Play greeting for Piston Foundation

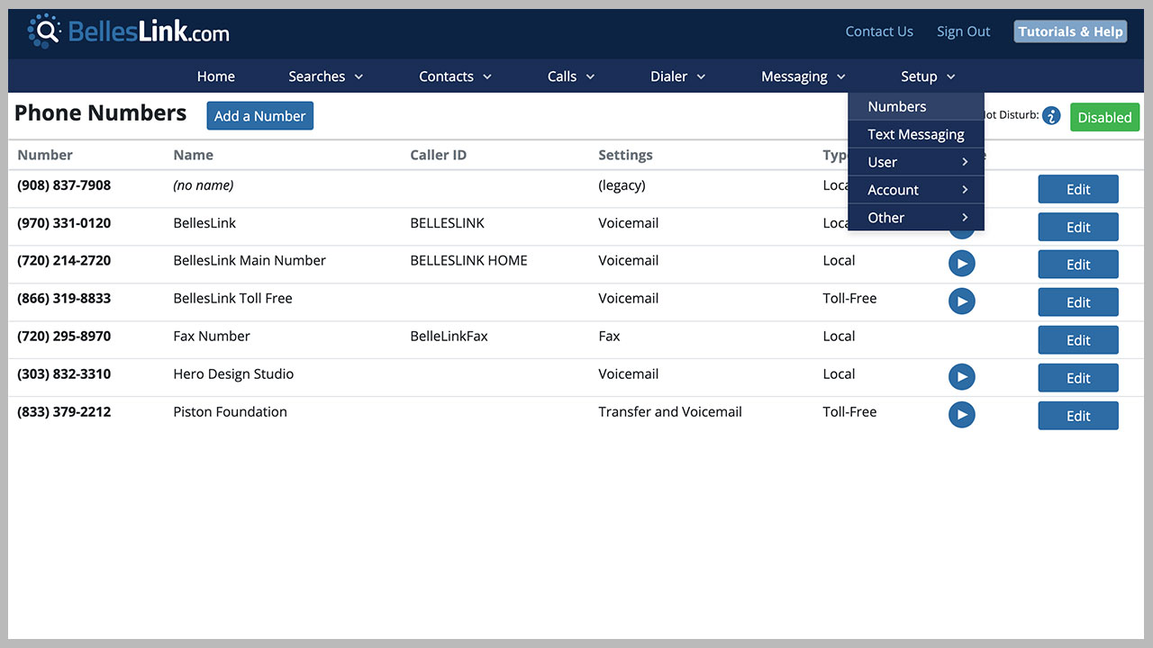961,415
